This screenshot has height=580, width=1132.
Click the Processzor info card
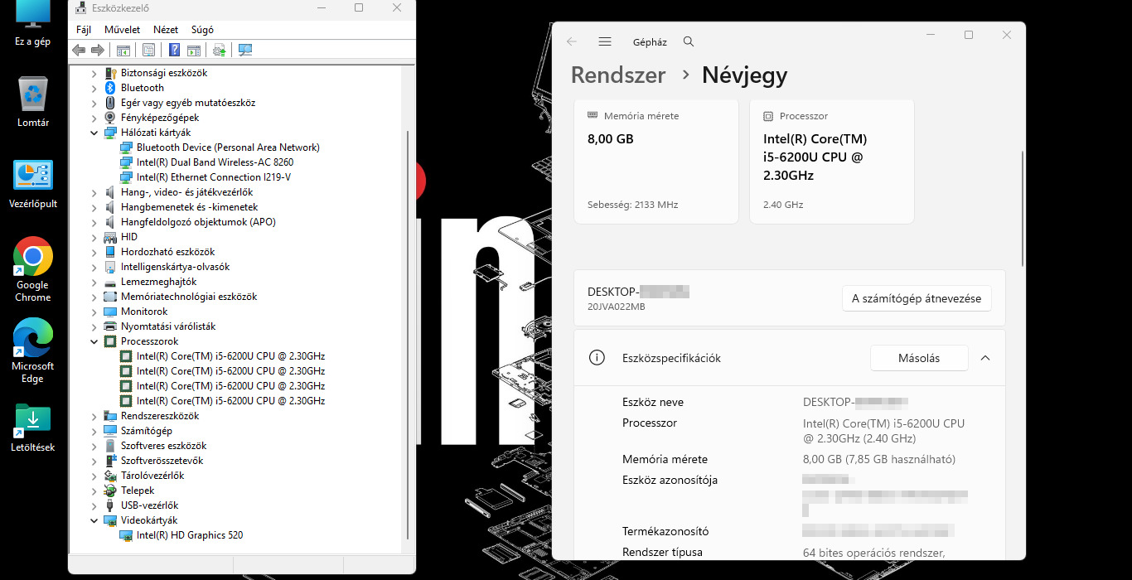[832, 162]
